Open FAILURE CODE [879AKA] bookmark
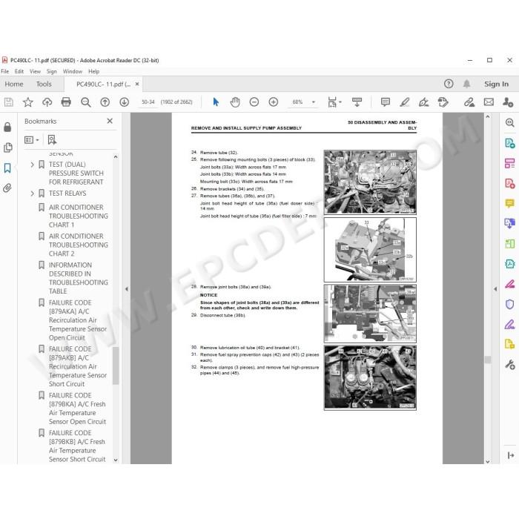 78,320
